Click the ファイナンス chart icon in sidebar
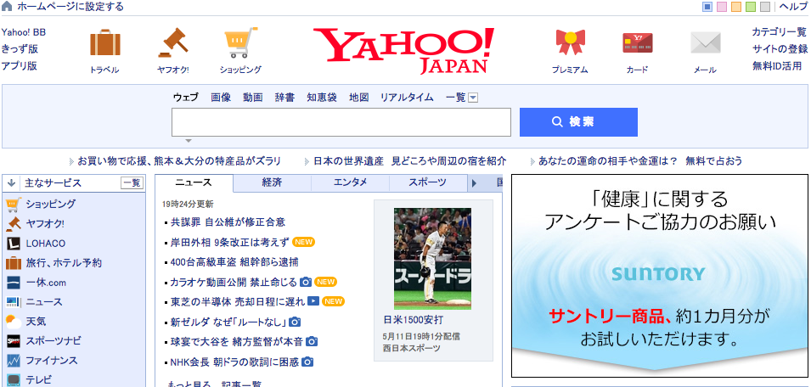The image size is (811, 387). click(14, 361)
